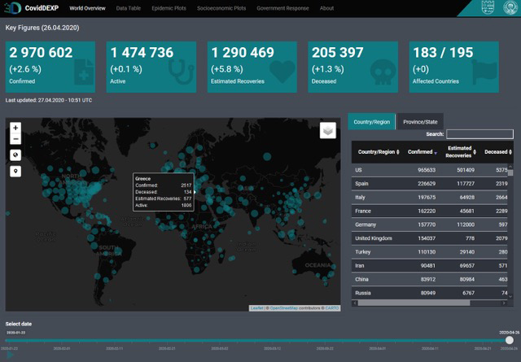
Task: Click the CovidDEXP logo
Action: (31, 8)
